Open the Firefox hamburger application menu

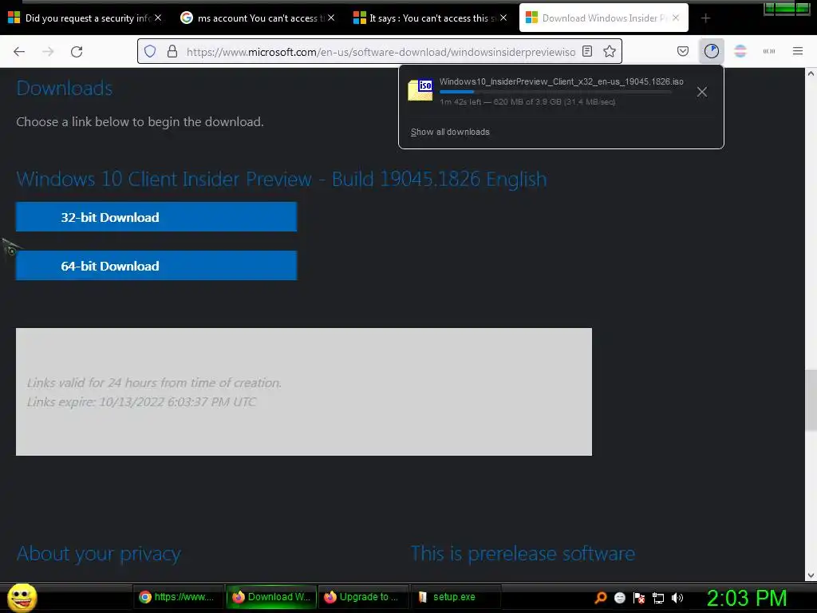(798, 51)
